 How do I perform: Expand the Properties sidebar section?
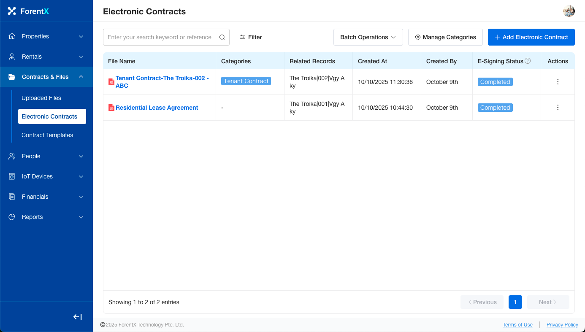click(46, 36)
